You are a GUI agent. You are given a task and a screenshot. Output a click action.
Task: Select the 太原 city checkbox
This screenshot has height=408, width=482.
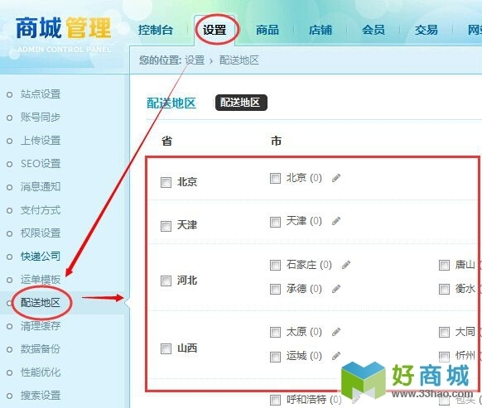click(x=275, y=332)
